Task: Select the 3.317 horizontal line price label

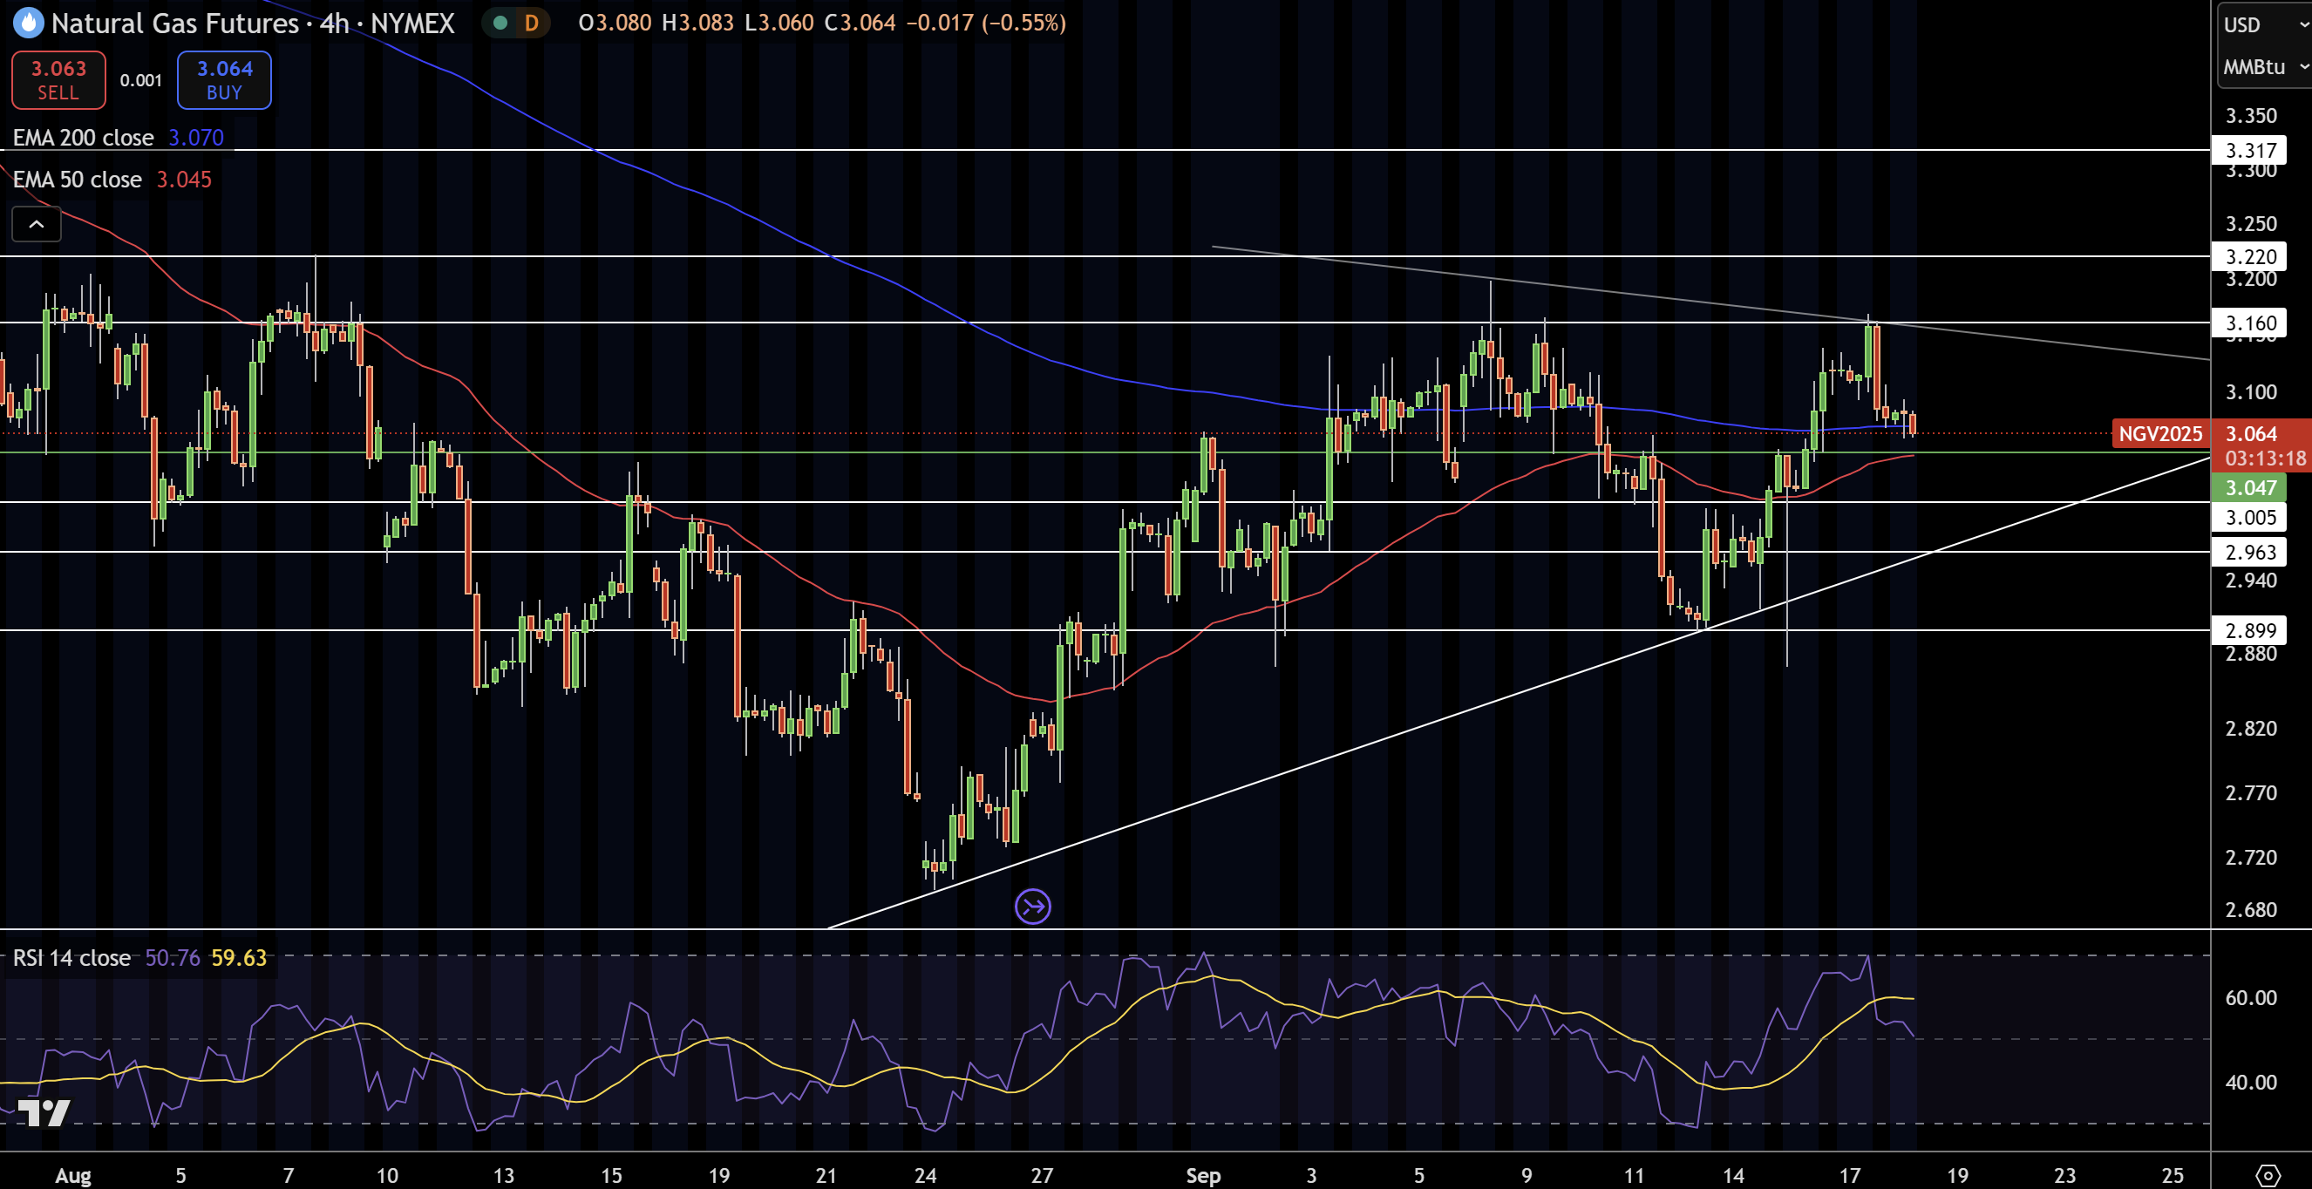Action: click(x=2249, y=151)
